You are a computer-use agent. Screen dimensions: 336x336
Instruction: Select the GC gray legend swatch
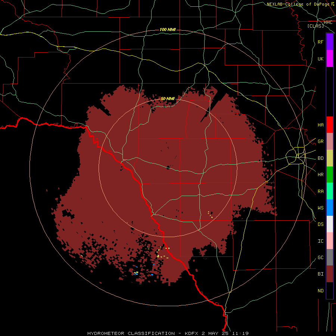pos(330,257)
